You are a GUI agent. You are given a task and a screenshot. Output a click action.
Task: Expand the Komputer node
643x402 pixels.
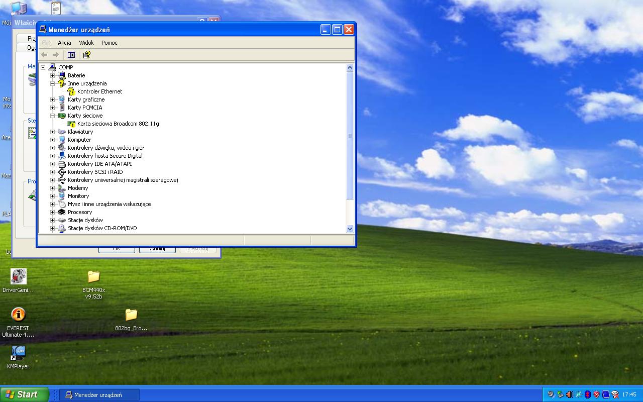point(52,140)
